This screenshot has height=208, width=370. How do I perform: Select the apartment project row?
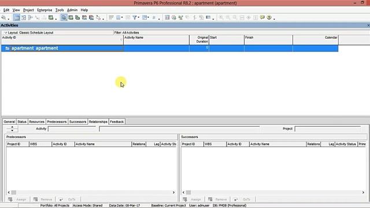[x=169, y=49]
